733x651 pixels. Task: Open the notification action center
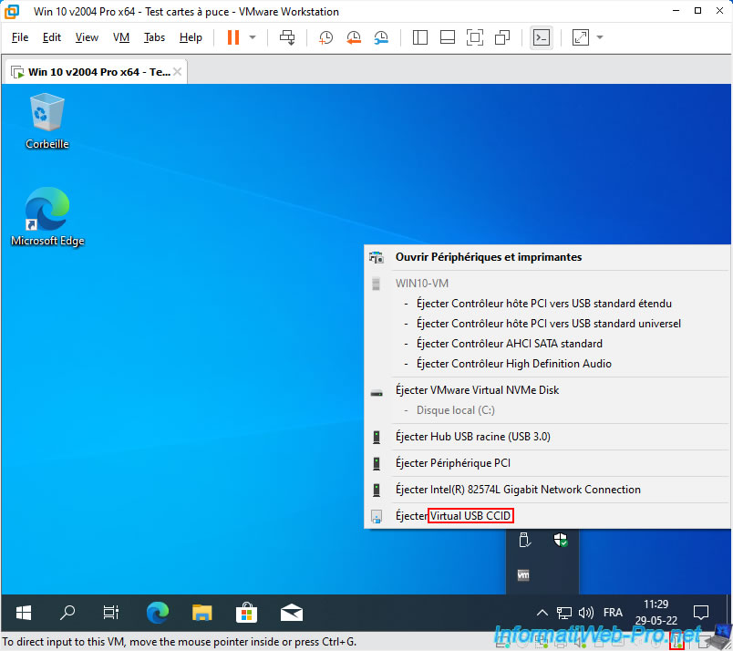coord(701,613)
